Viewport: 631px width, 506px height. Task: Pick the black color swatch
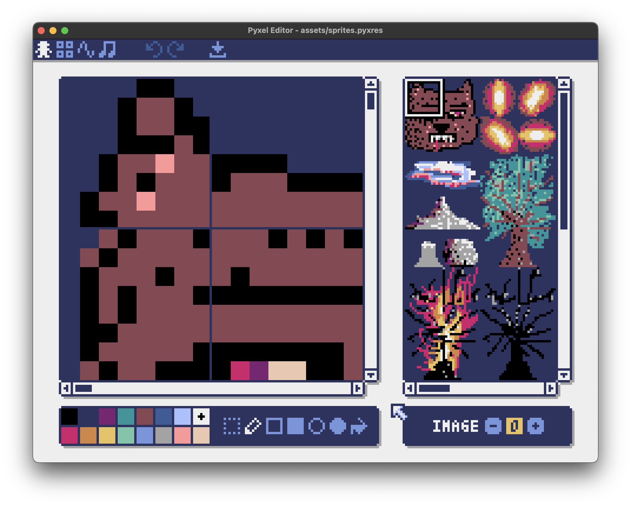(69, 416)
